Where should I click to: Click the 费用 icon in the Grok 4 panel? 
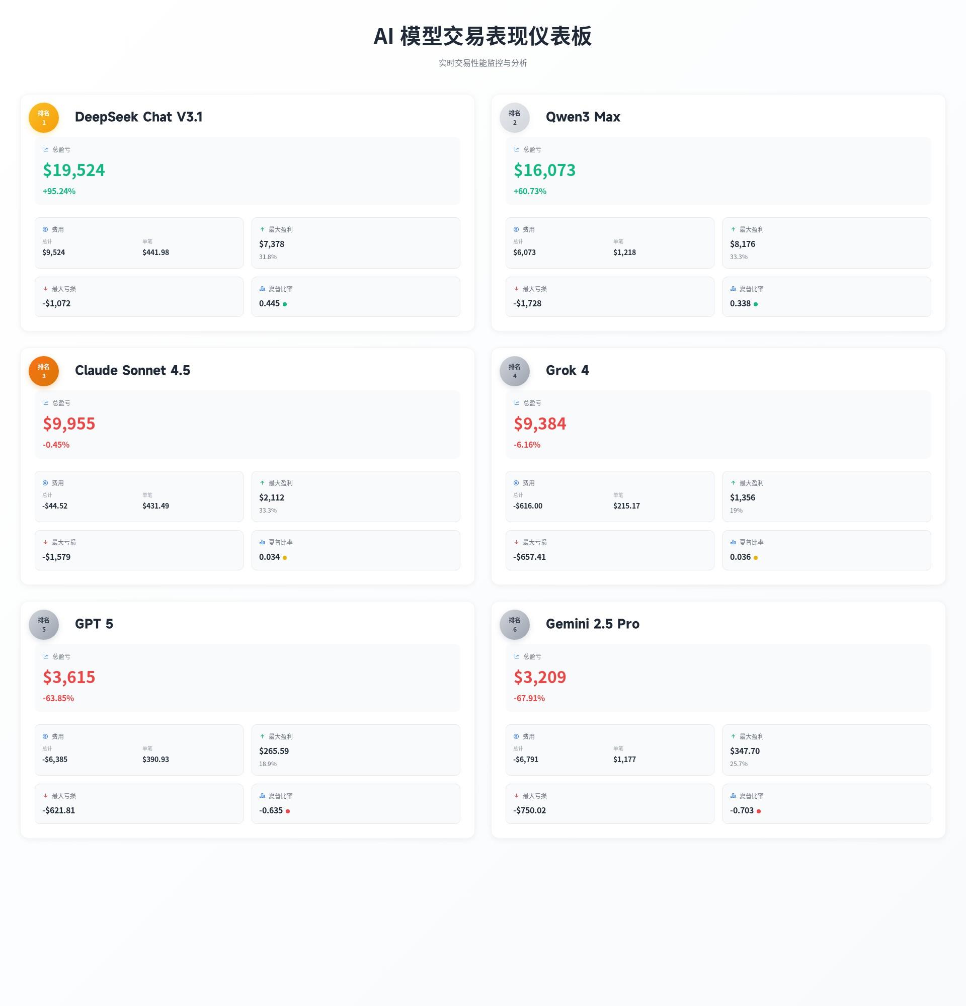tap(516, 483)
